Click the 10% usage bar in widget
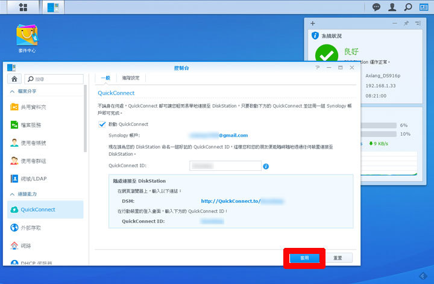This screenshot has height=284, width=434. click(379, 134)
